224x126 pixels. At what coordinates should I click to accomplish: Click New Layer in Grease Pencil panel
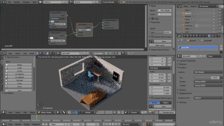[x=160, y=45]
